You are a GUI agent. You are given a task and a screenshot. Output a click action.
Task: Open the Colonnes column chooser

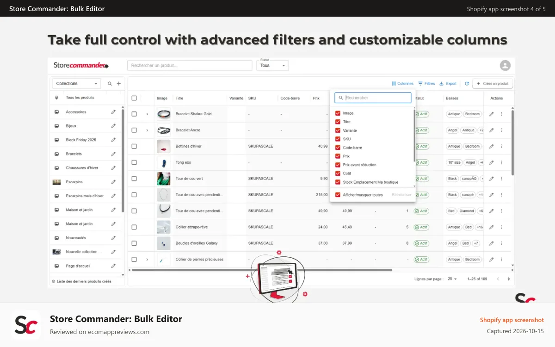pos(402,84)
